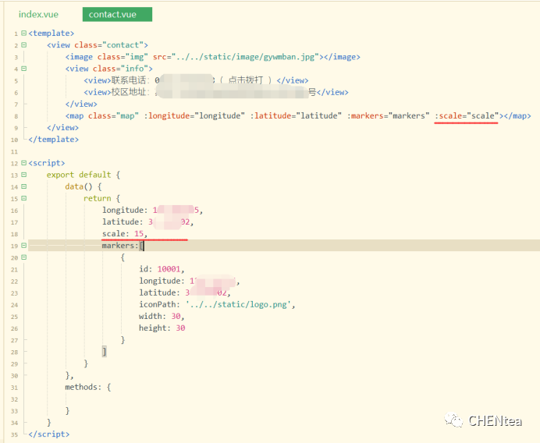Click line number 8 in gutter
This screenshot has height=443, width=540.
[x=16, y=116]
